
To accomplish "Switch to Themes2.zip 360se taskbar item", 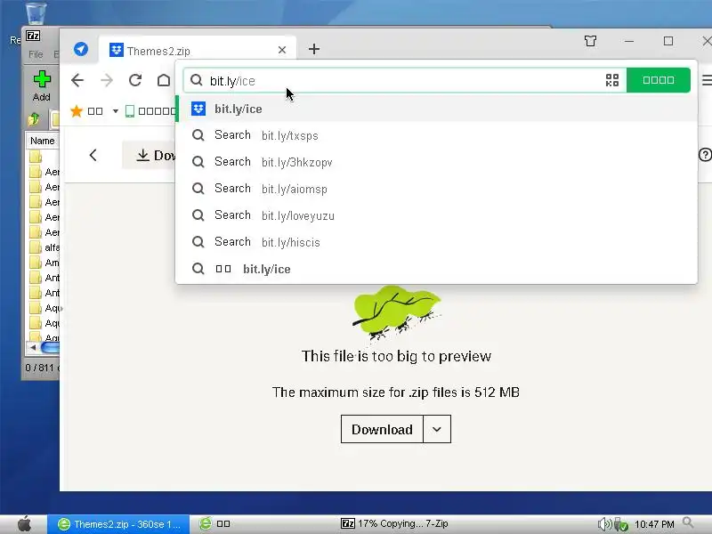I will [x=118, y=524].
